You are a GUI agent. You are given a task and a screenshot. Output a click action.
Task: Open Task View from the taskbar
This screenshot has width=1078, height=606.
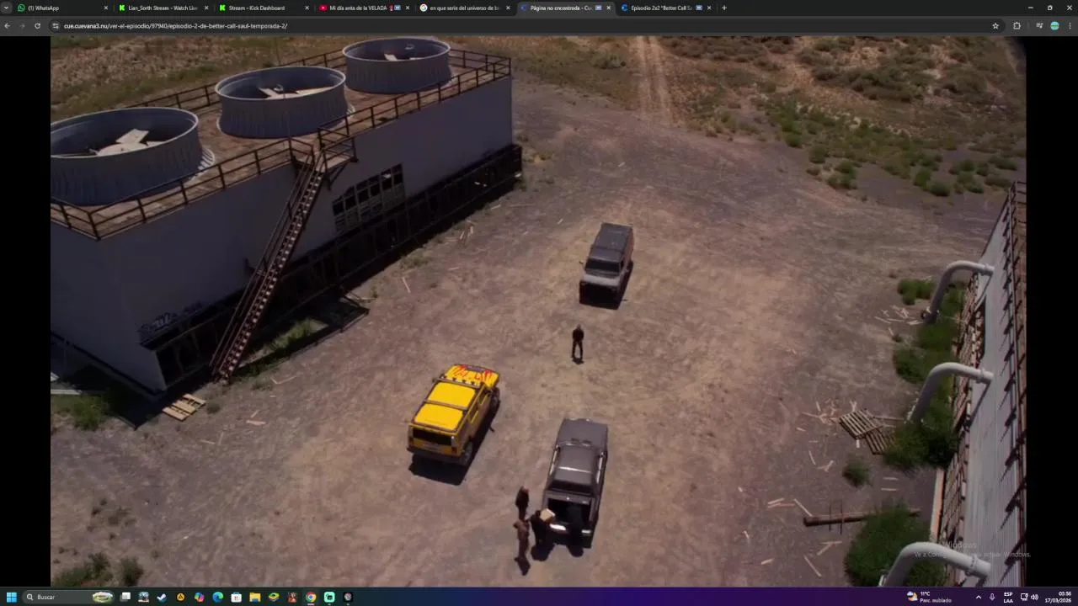(125, 597)
